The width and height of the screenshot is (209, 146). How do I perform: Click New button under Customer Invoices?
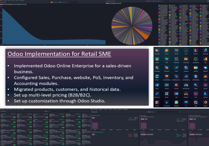point(93,117)
